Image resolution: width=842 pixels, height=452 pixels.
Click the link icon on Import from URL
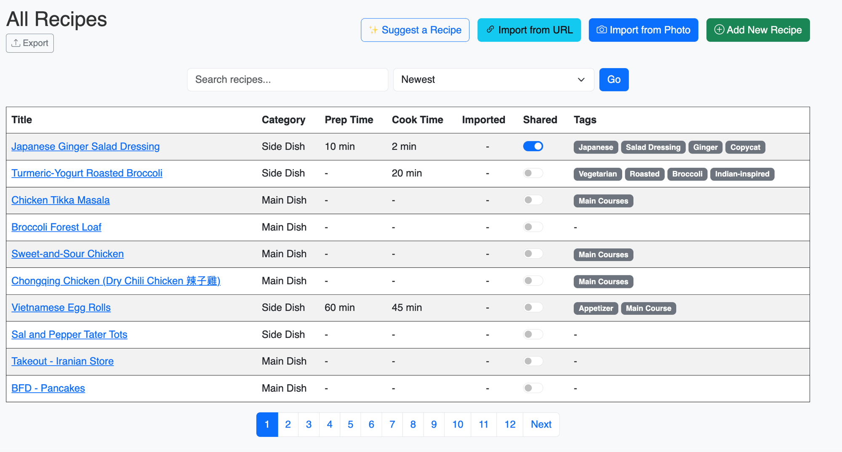[x=490, y=30]
